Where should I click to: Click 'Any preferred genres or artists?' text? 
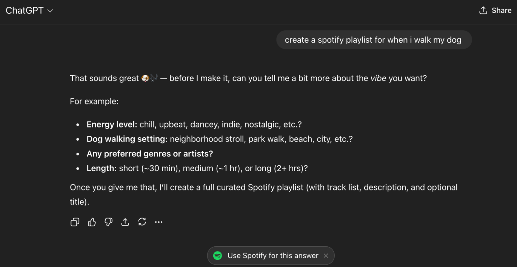pyautogui.click(x=150, y=154)
